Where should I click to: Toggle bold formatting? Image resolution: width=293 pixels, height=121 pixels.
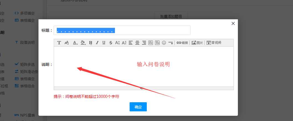91,43
